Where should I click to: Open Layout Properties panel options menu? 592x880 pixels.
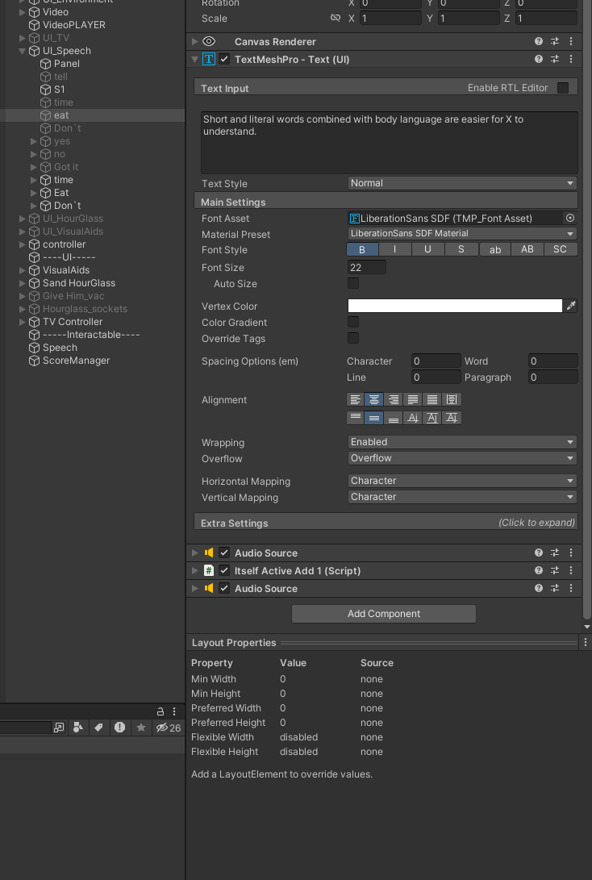[586, 642]
